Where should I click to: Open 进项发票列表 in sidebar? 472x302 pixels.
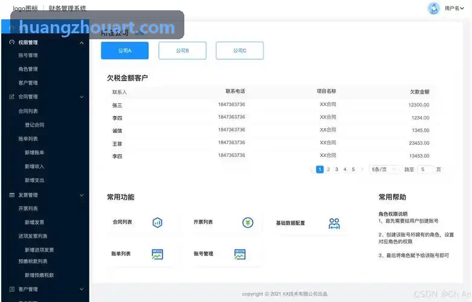pyautogui.click(x=33, y=236)
